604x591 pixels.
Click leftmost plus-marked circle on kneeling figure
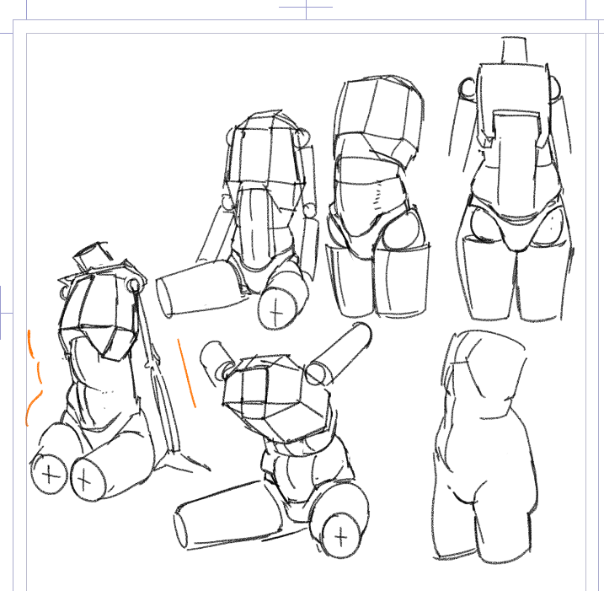coord(51,475)
